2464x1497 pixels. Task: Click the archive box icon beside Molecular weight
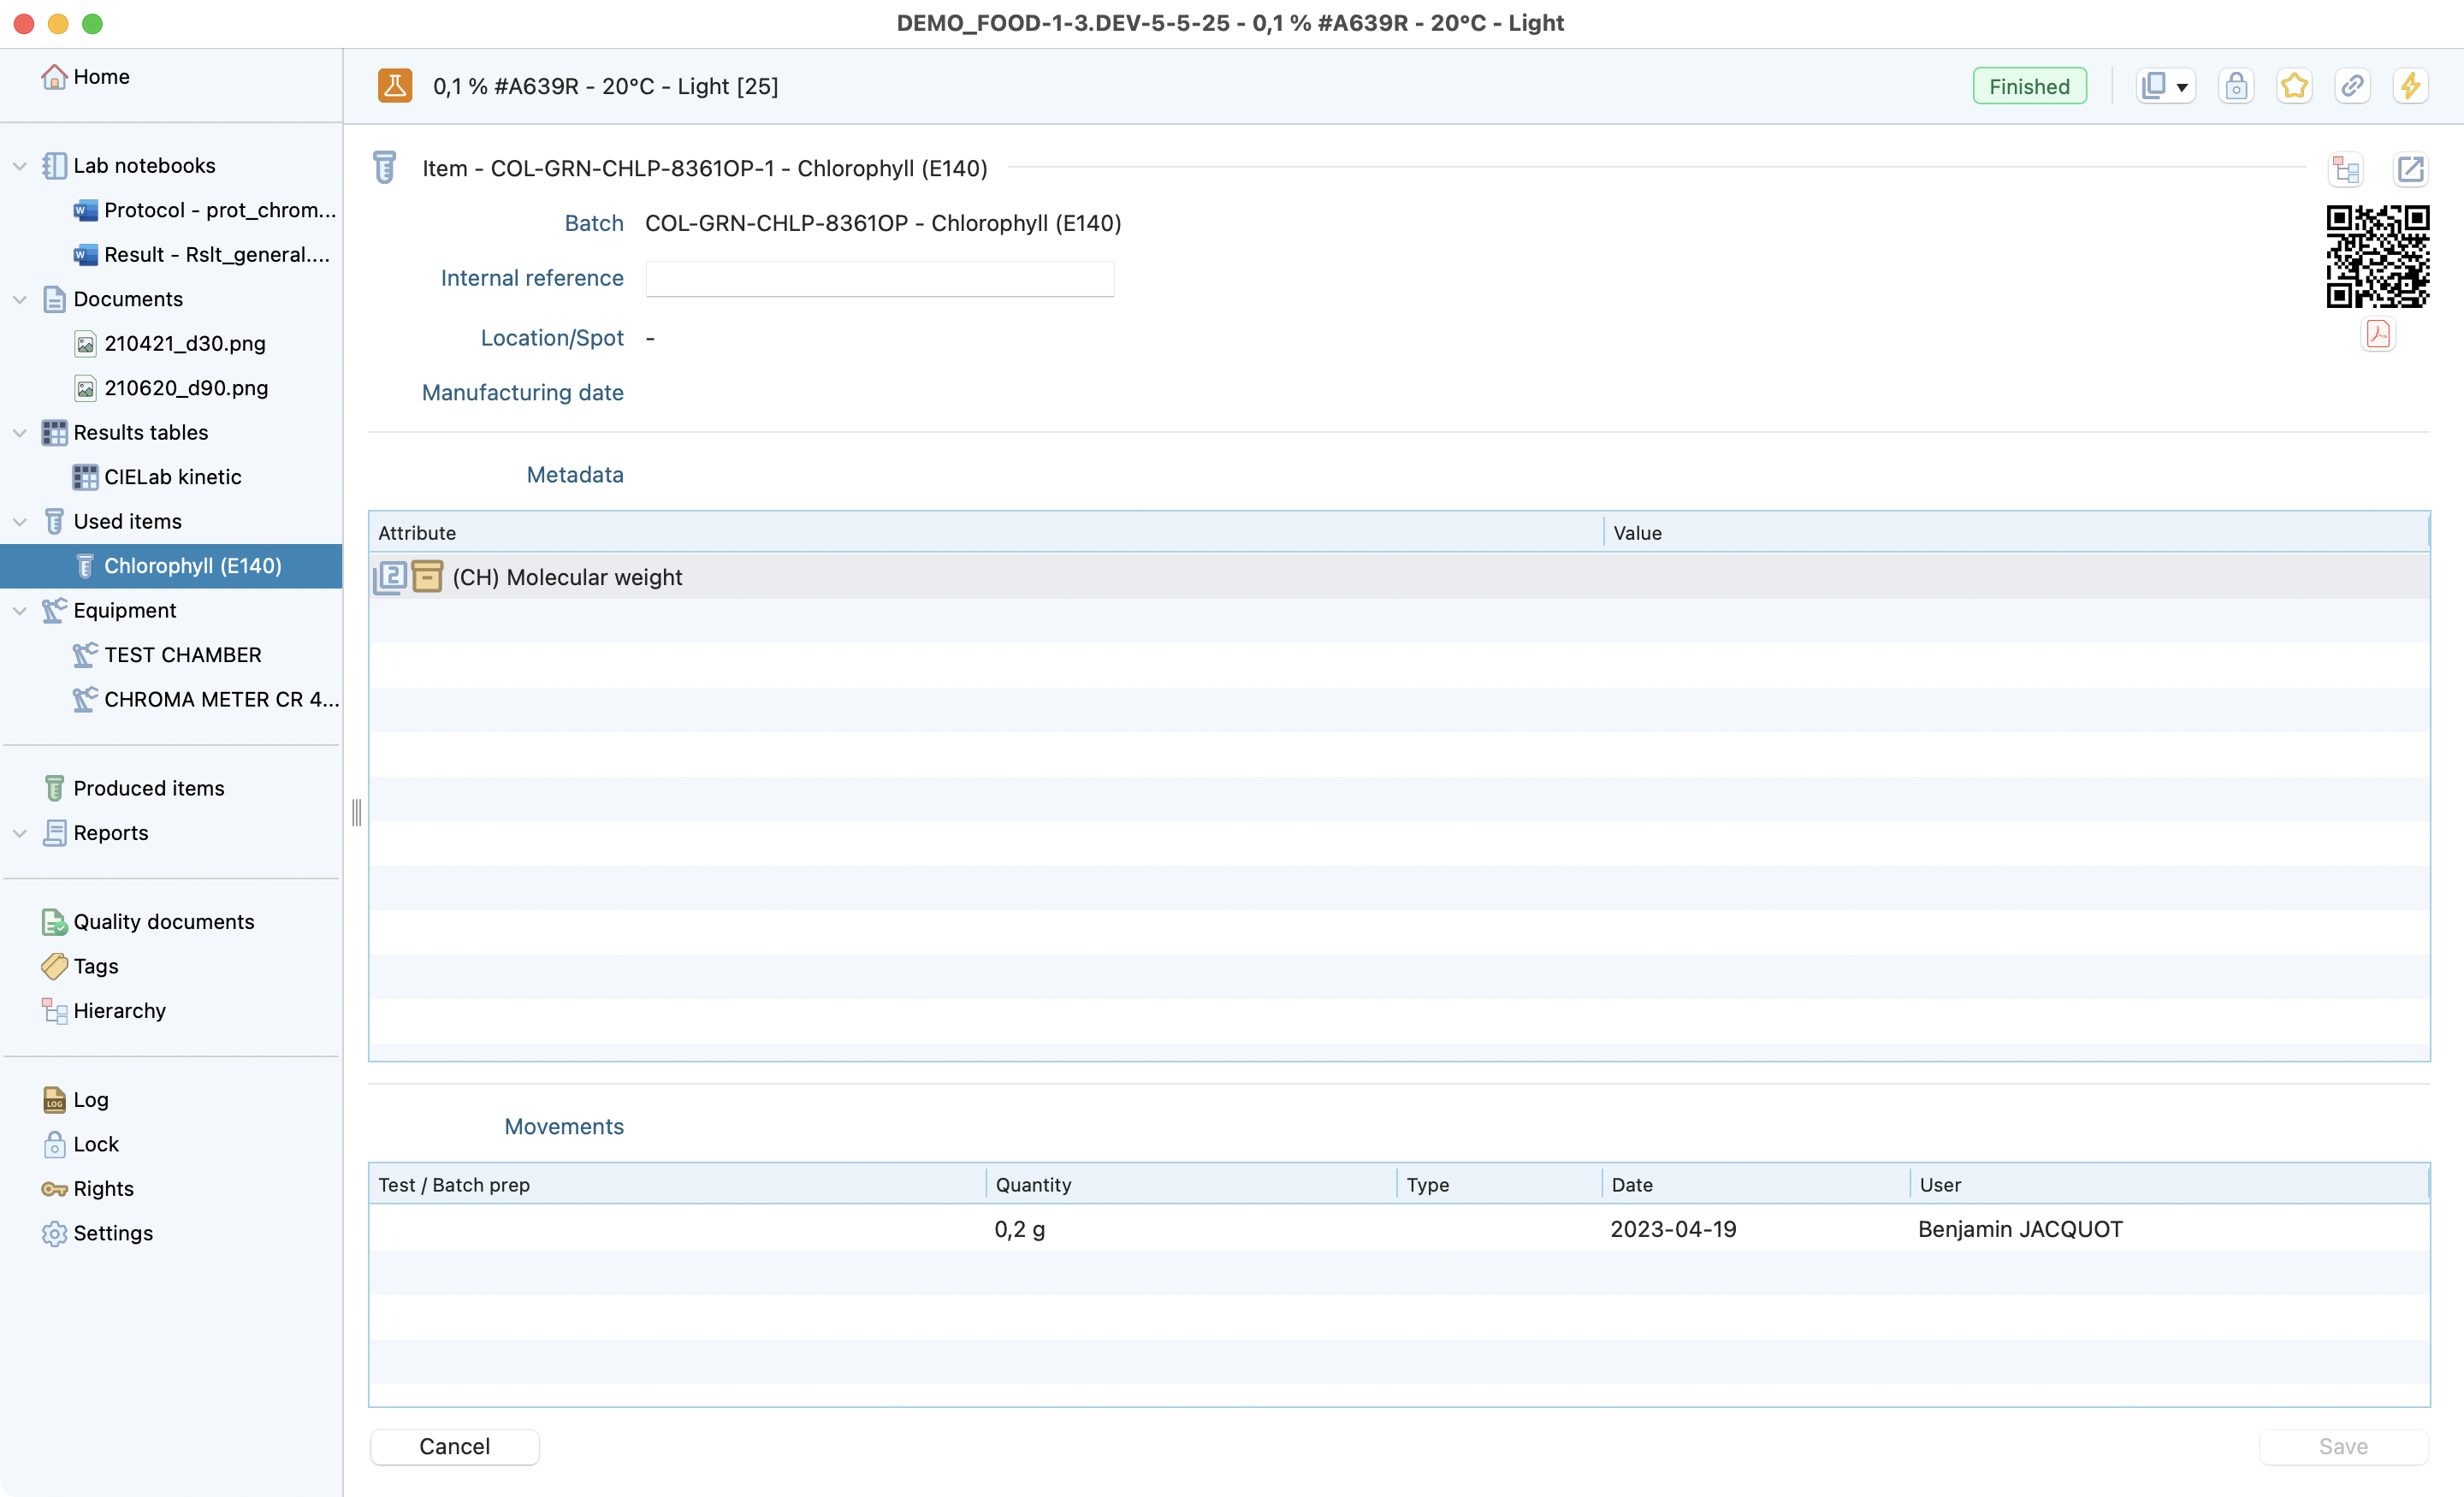(427, 577)
